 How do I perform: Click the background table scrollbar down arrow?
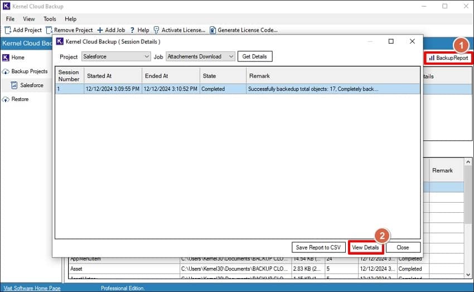click(x=468, y=275)
